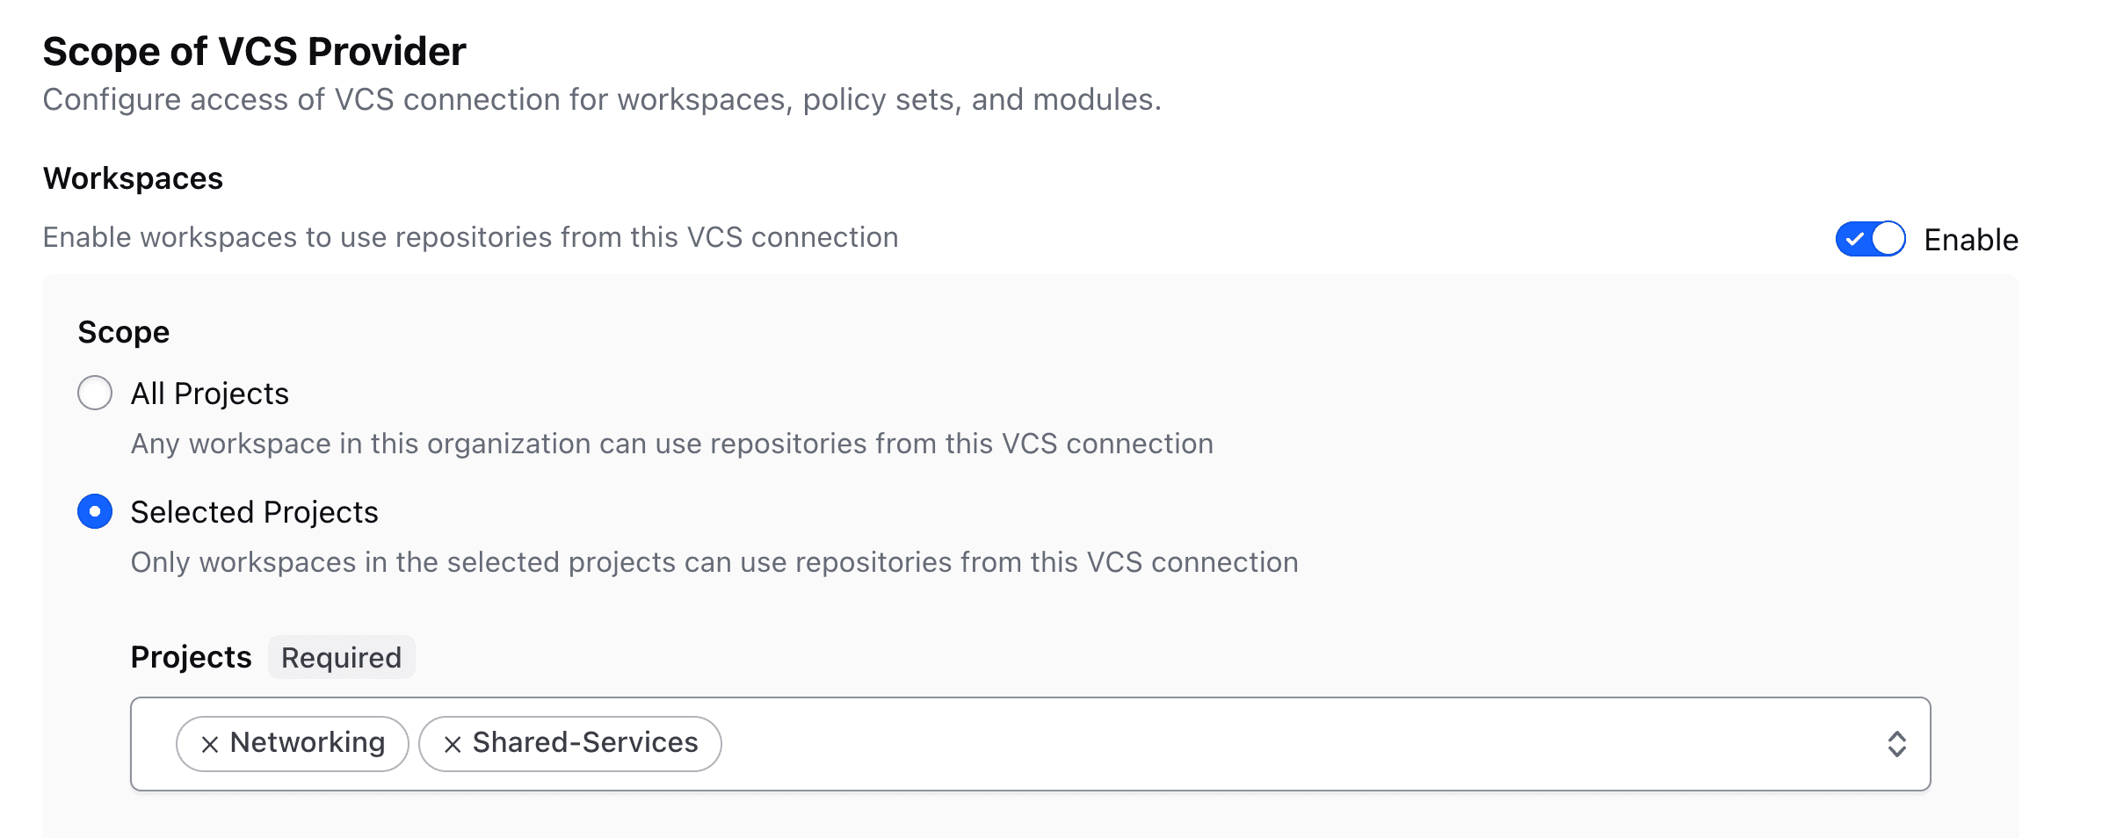Screen dimensions: 2109x838
Task: Click the description under Selected Projects option
Action: tap(714, 562)
